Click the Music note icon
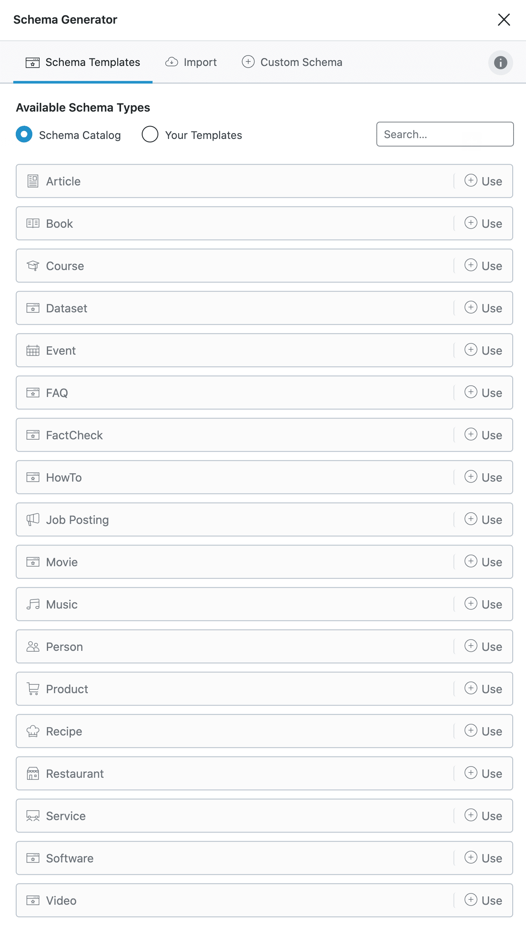 pyautogui.click(x=33, y=604)
